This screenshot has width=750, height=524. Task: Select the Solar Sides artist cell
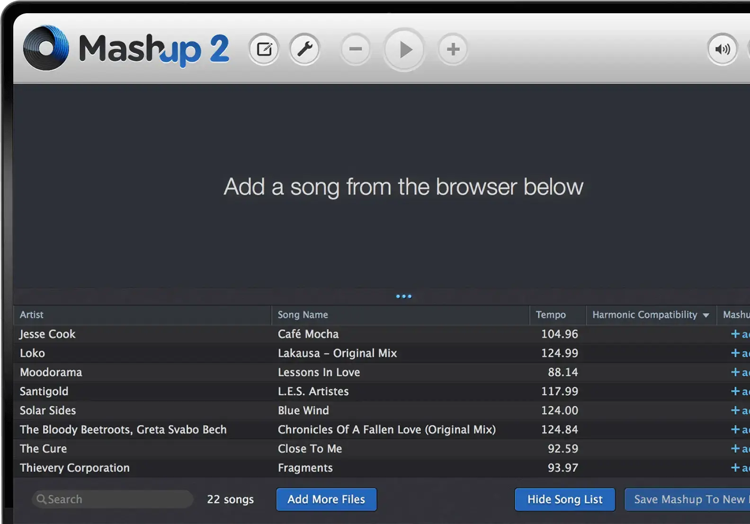(48, 410)
